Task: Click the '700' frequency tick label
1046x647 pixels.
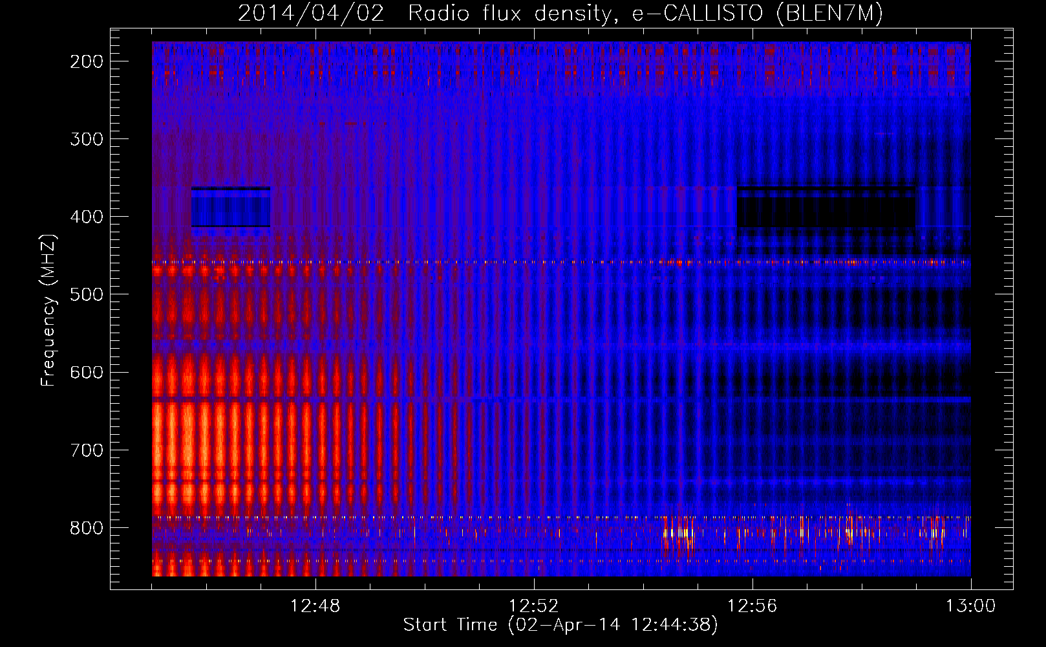Action: pyautogui.click(x=87, y=450)
